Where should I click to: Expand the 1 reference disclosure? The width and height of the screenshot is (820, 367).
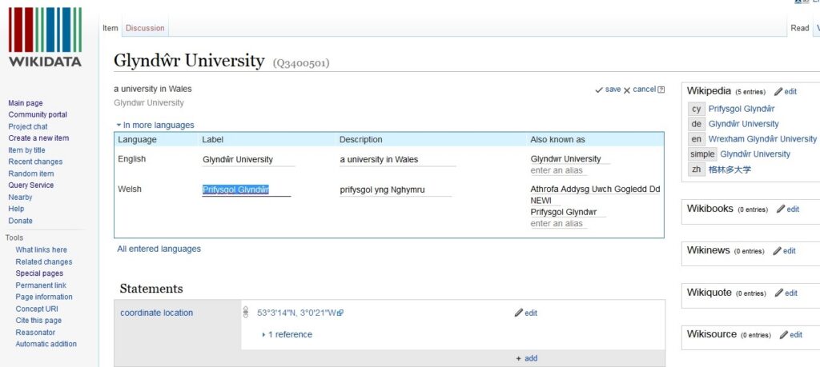[x=287, y=335]
